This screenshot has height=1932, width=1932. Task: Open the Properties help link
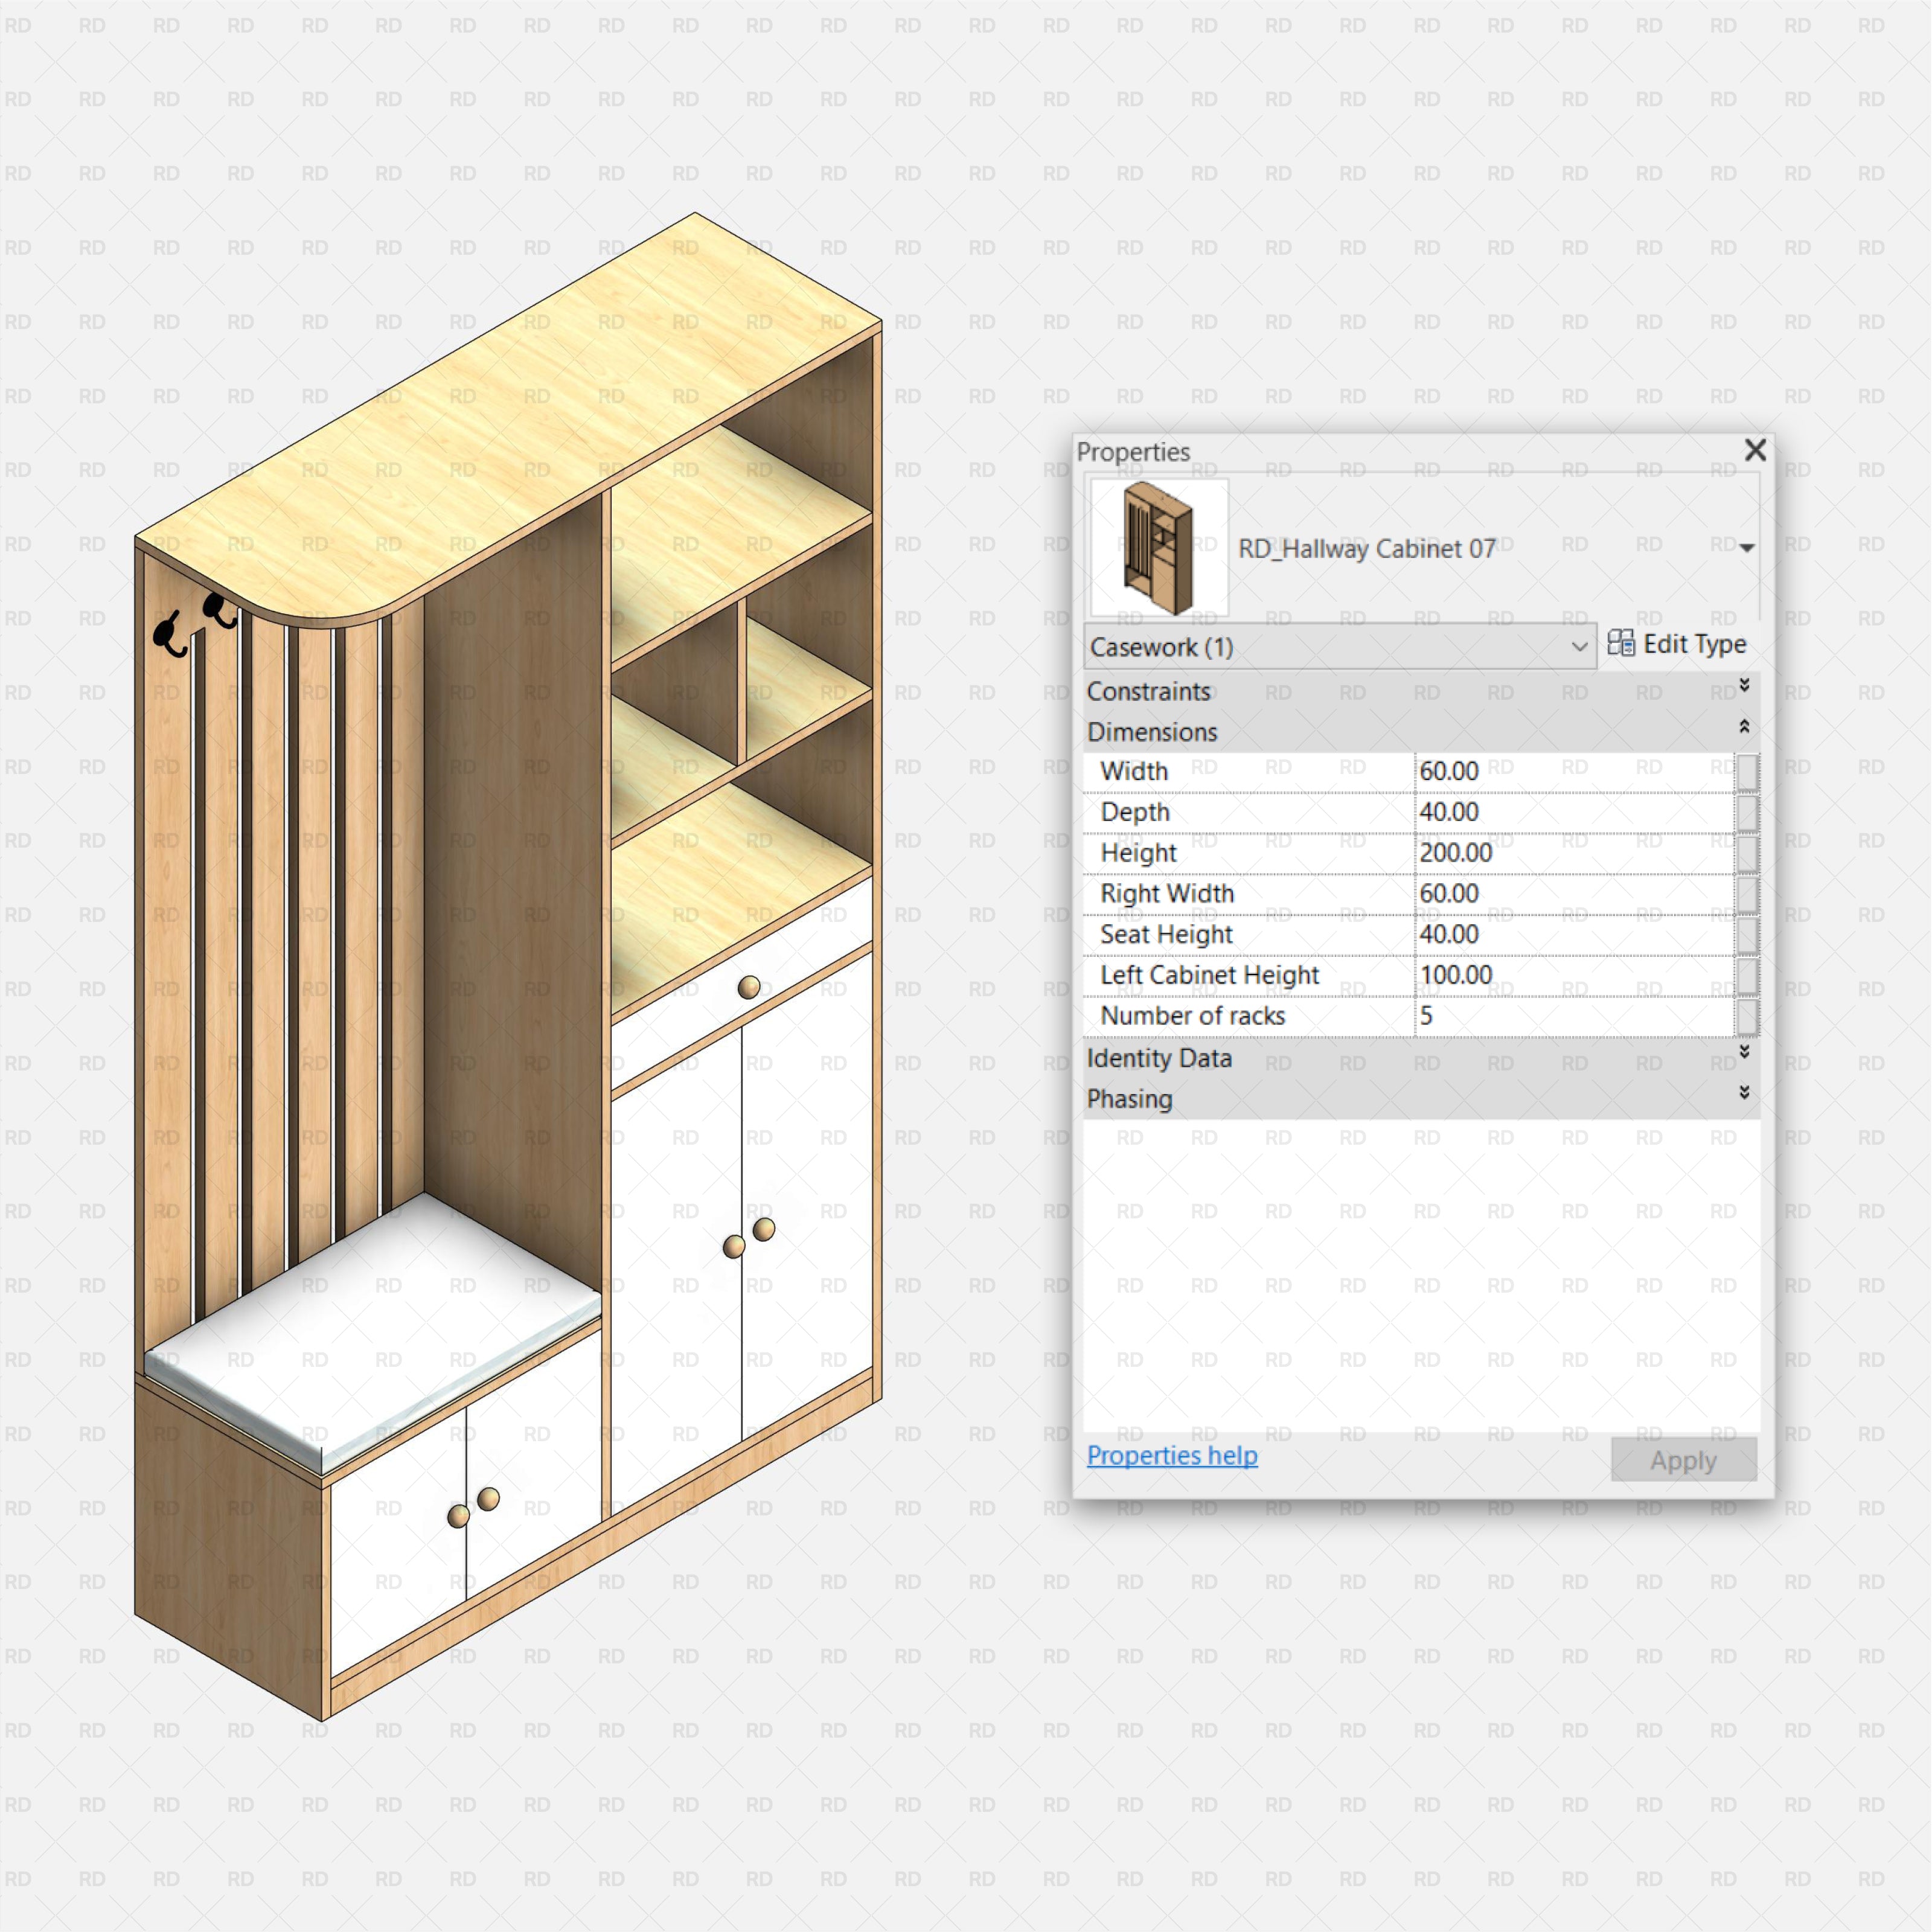[x=1172, y=1456]
